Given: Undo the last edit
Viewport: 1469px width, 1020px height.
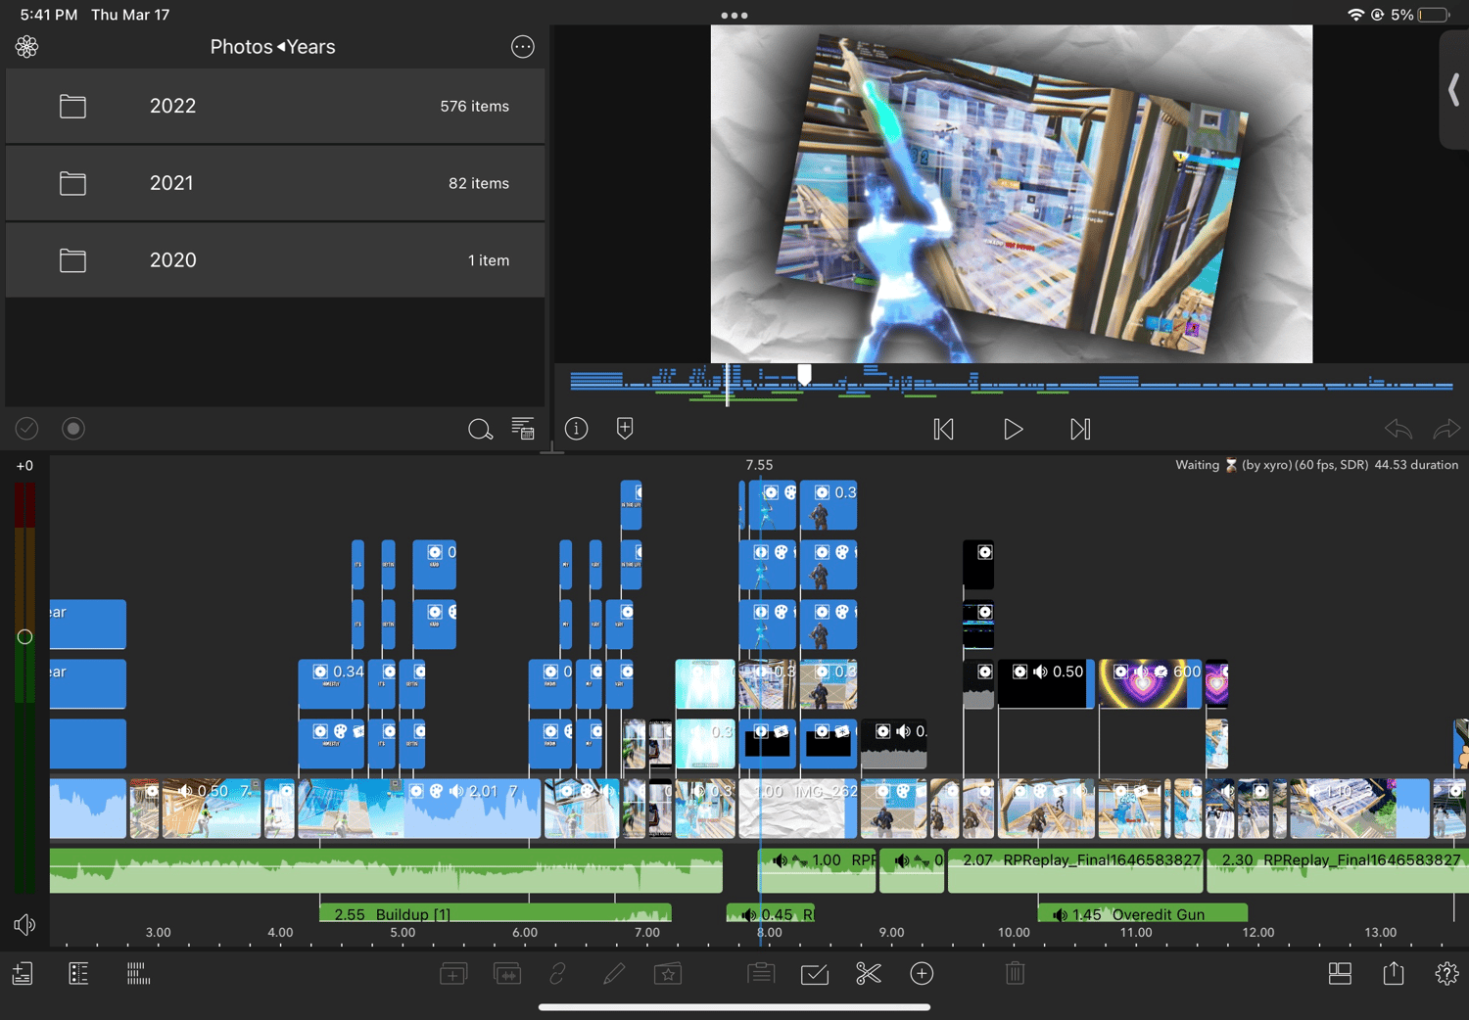Looking at the screenshot, I should click(x=1398, y=429).
